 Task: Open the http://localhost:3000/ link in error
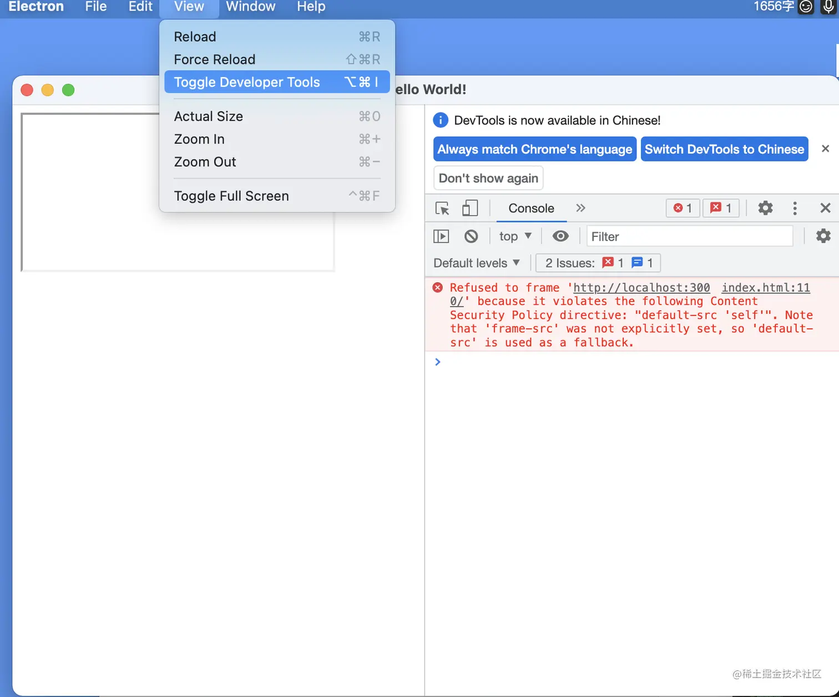(641, 288)
